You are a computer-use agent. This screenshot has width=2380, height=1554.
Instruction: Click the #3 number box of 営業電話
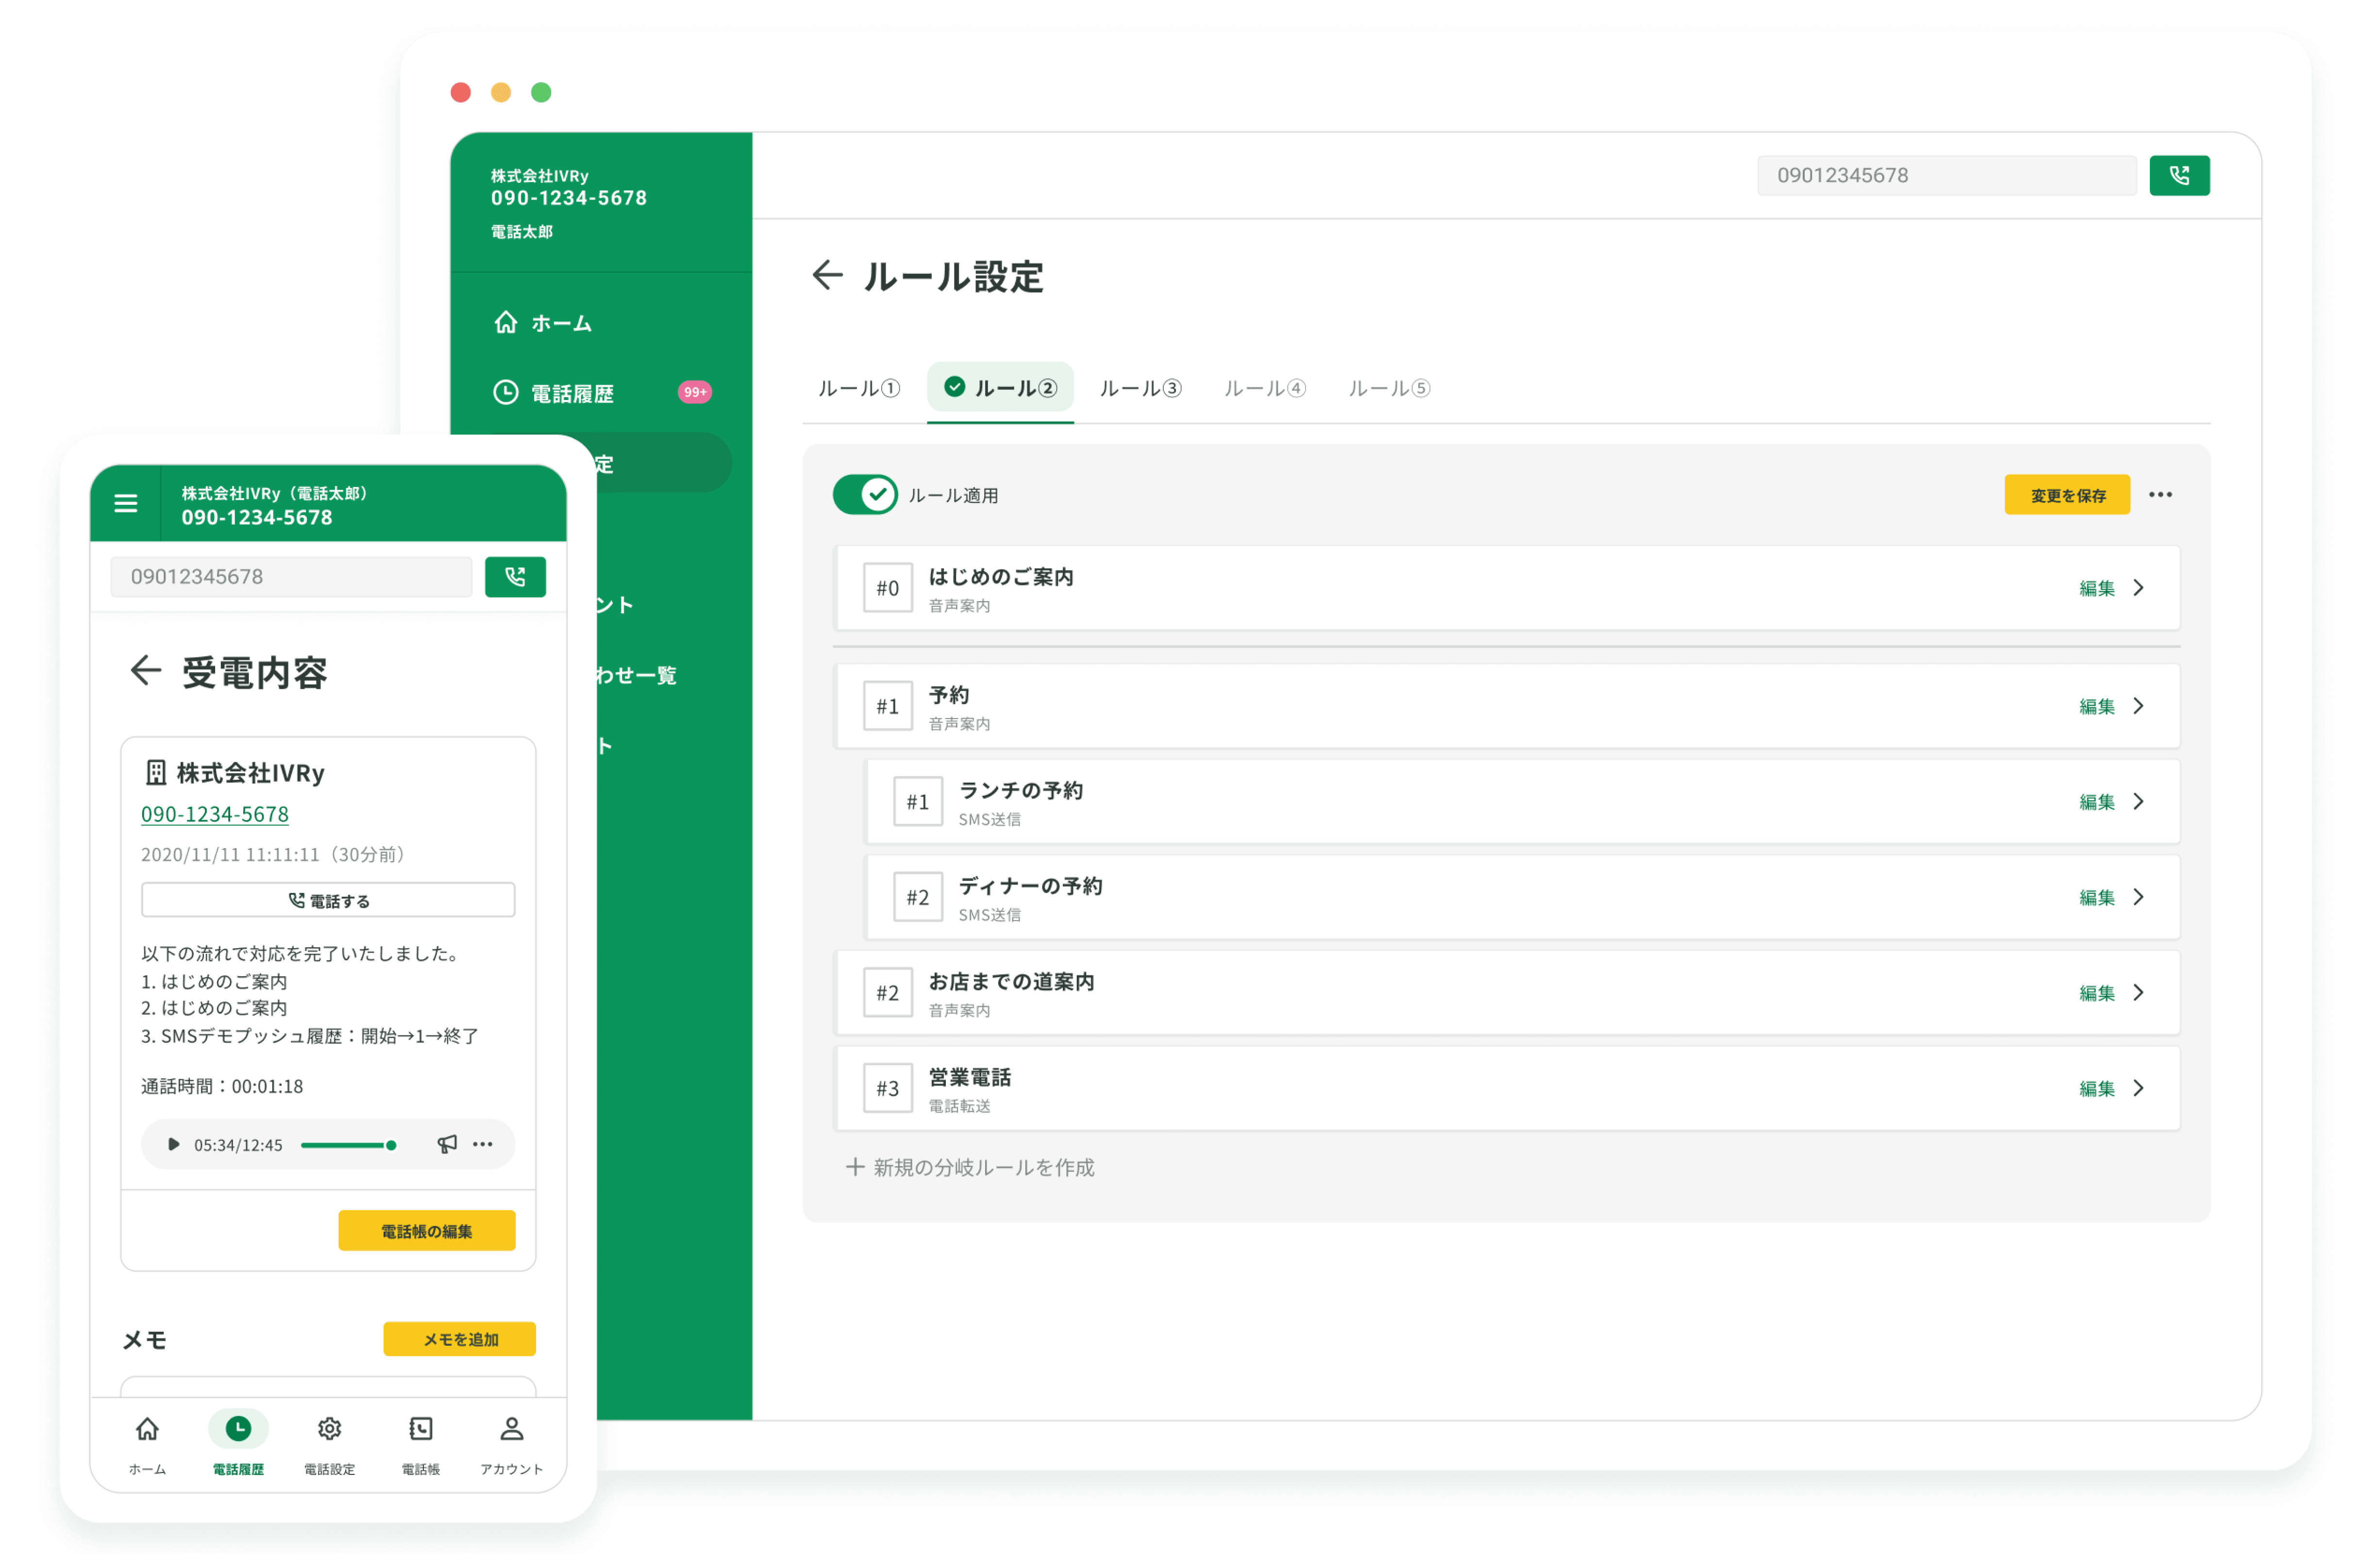click(x=888, y=1088)
